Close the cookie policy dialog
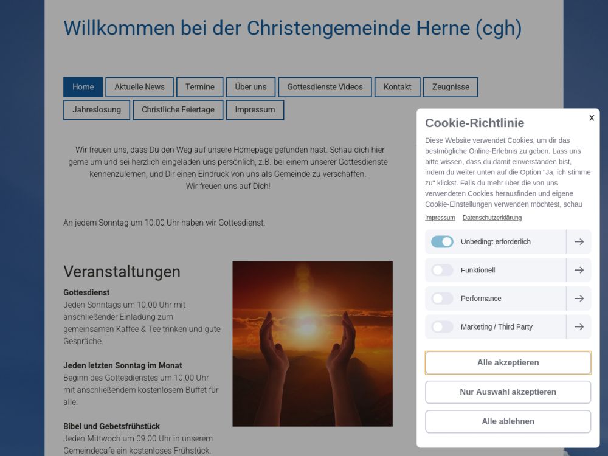 591,118
